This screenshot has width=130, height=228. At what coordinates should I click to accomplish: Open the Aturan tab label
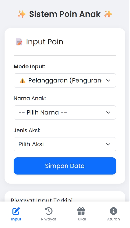pyautogui.click(x=114, y=219)
